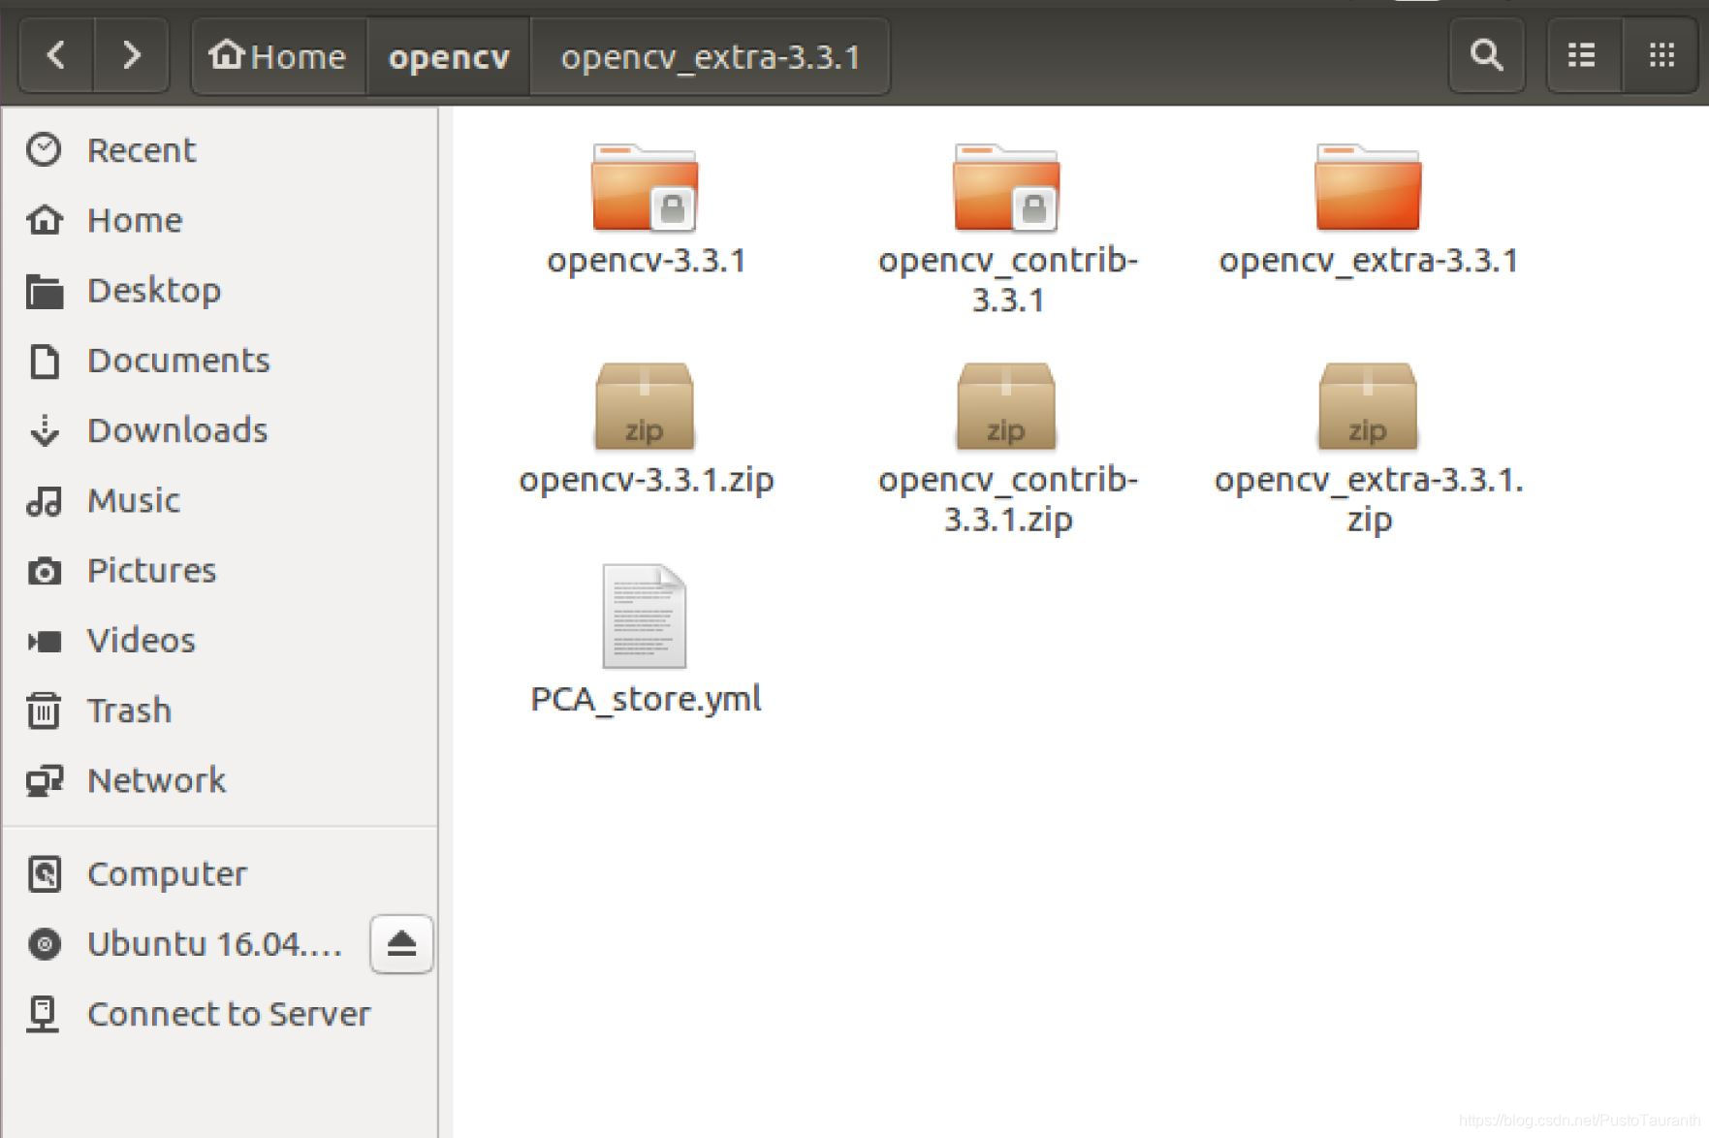Browse the Network location
Viewport: 1709px width, 1138px height.
pos(157,779)
